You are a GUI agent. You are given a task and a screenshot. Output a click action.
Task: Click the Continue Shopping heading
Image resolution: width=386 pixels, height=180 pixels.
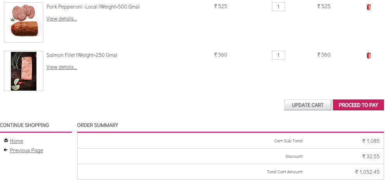click(24, 125)
